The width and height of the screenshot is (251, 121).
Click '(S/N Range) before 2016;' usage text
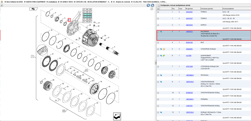[x=231, y=15]
